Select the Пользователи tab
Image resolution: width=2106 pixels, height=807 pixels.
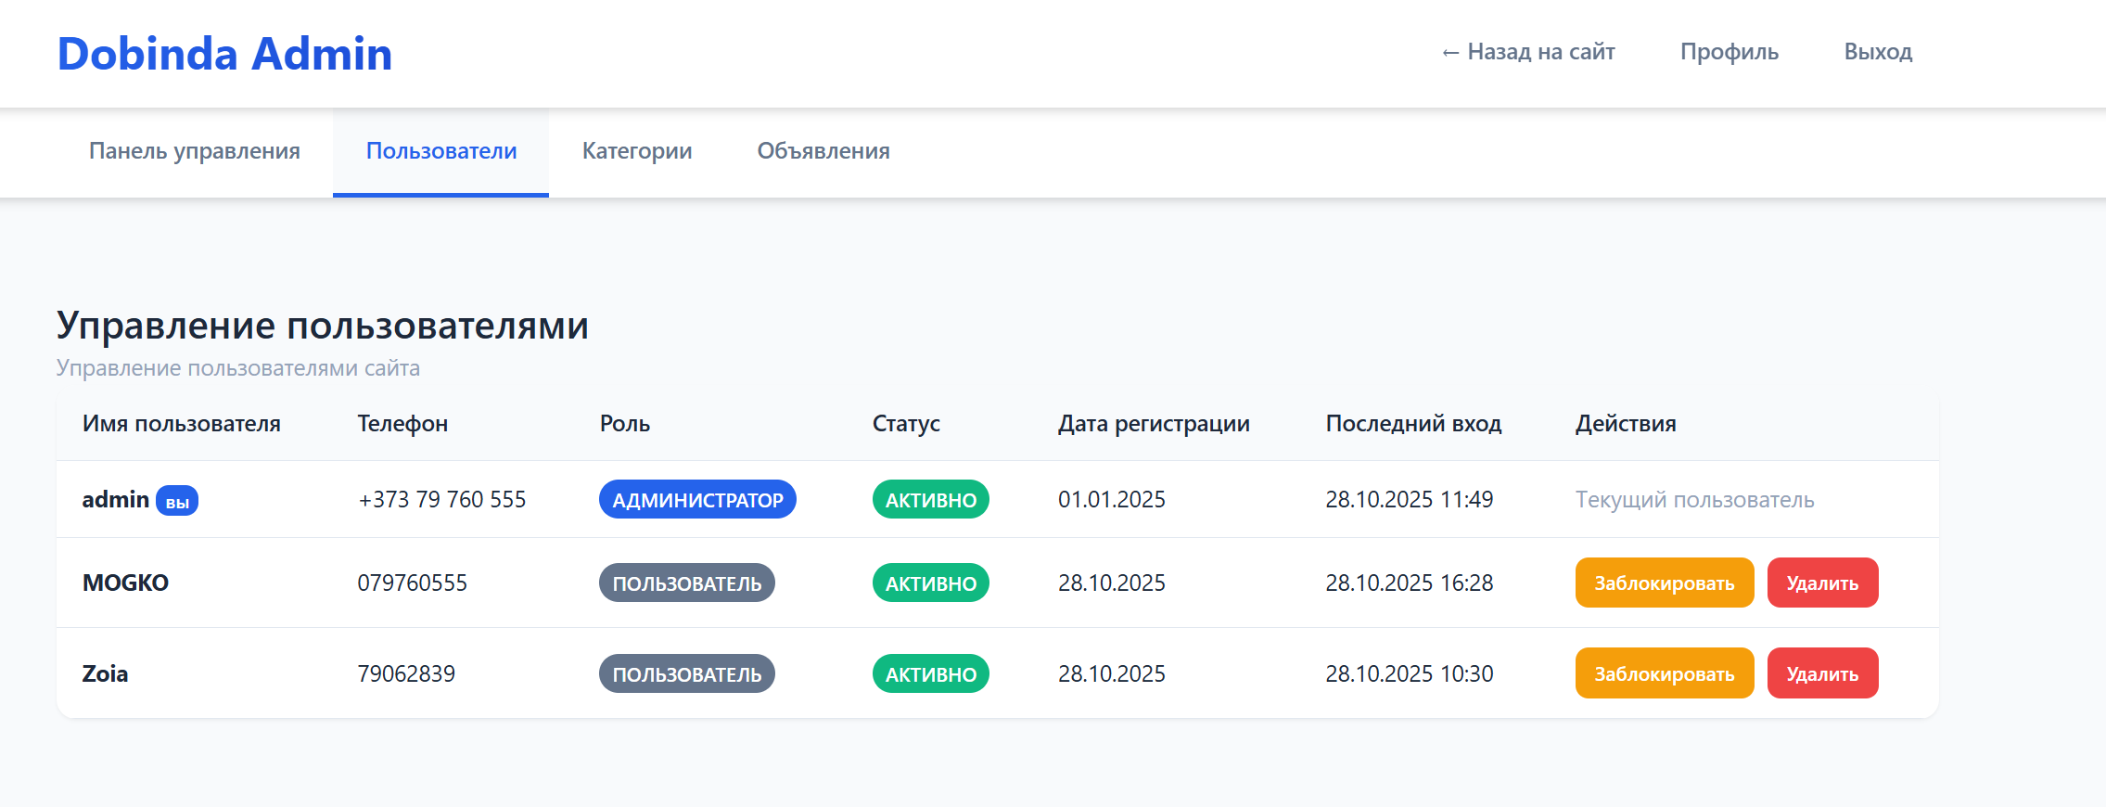point(441,151)
